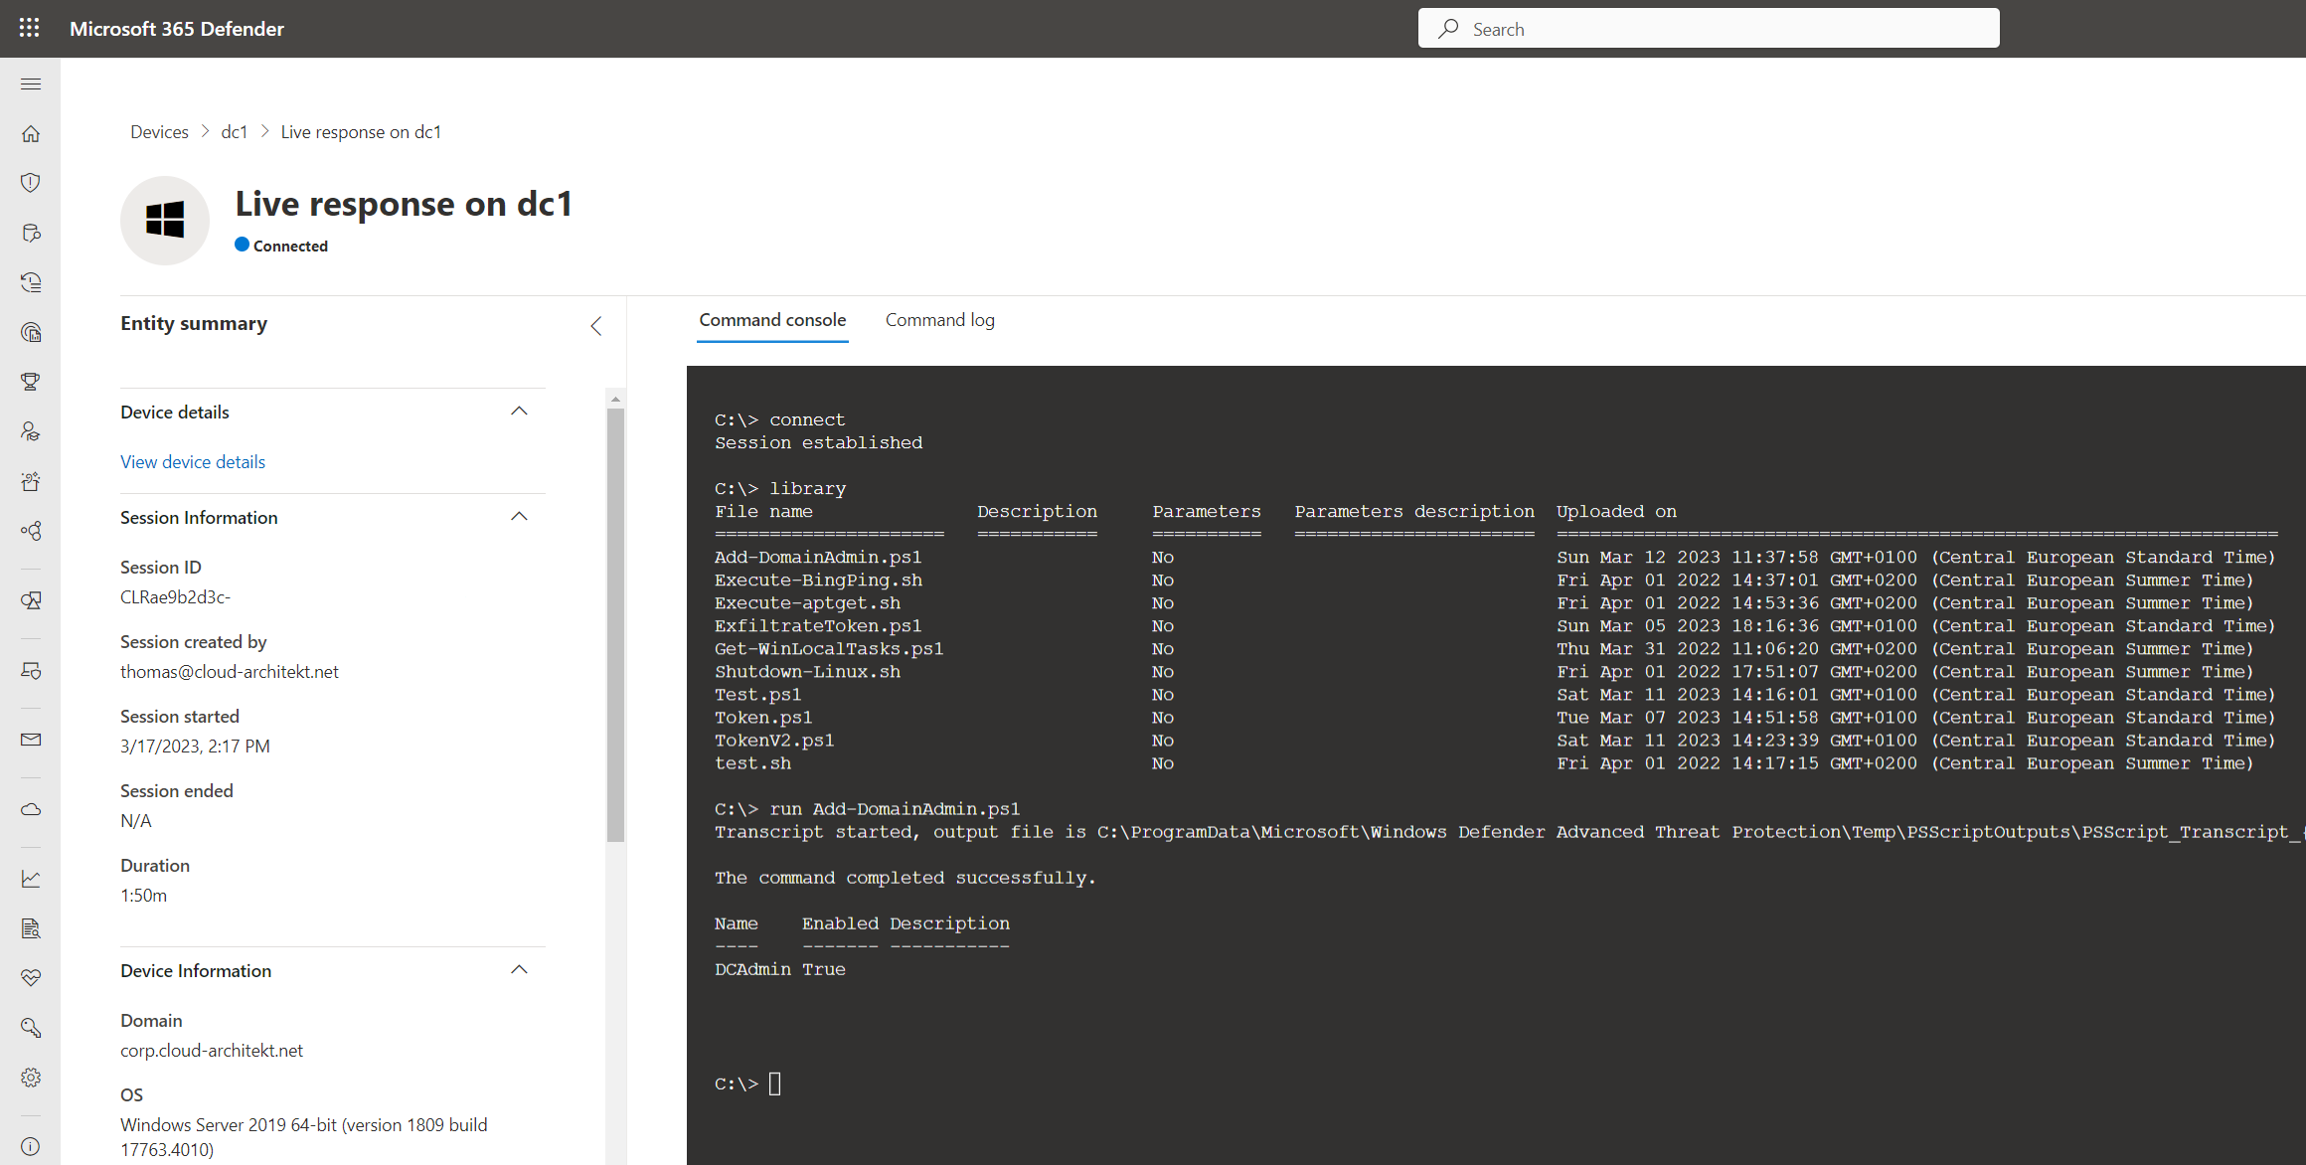This screenshot has height=1165, width=2306.
Task: Click session started value 3/17/2023, 2:17 PM
Action: [x=195, y=747]
